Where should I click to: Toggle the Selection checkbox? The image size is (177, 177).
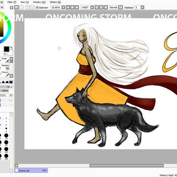tap(37, 7)
